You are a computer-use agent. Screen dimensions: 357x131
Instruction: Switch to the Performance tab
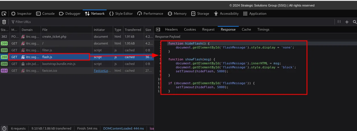tap(150, 14)
